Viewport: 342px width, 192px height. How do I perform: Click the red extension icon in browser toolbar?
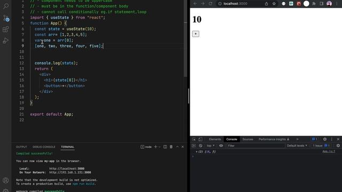[x=299, y=4]
